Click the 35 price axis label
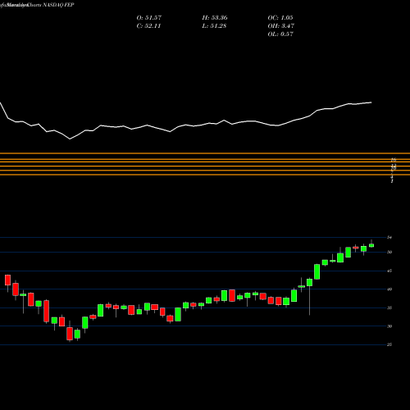The height and width of the screenshot is (410, 410). click(x=389, y=307)
